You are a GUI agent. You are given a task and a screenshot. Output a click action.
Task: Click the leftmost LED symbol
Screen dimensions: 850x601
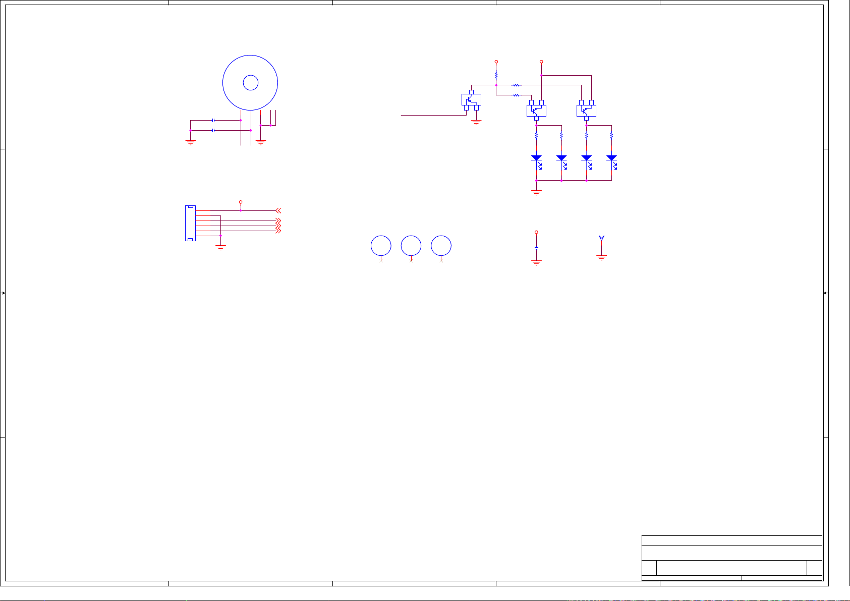(x=536, y=158)
